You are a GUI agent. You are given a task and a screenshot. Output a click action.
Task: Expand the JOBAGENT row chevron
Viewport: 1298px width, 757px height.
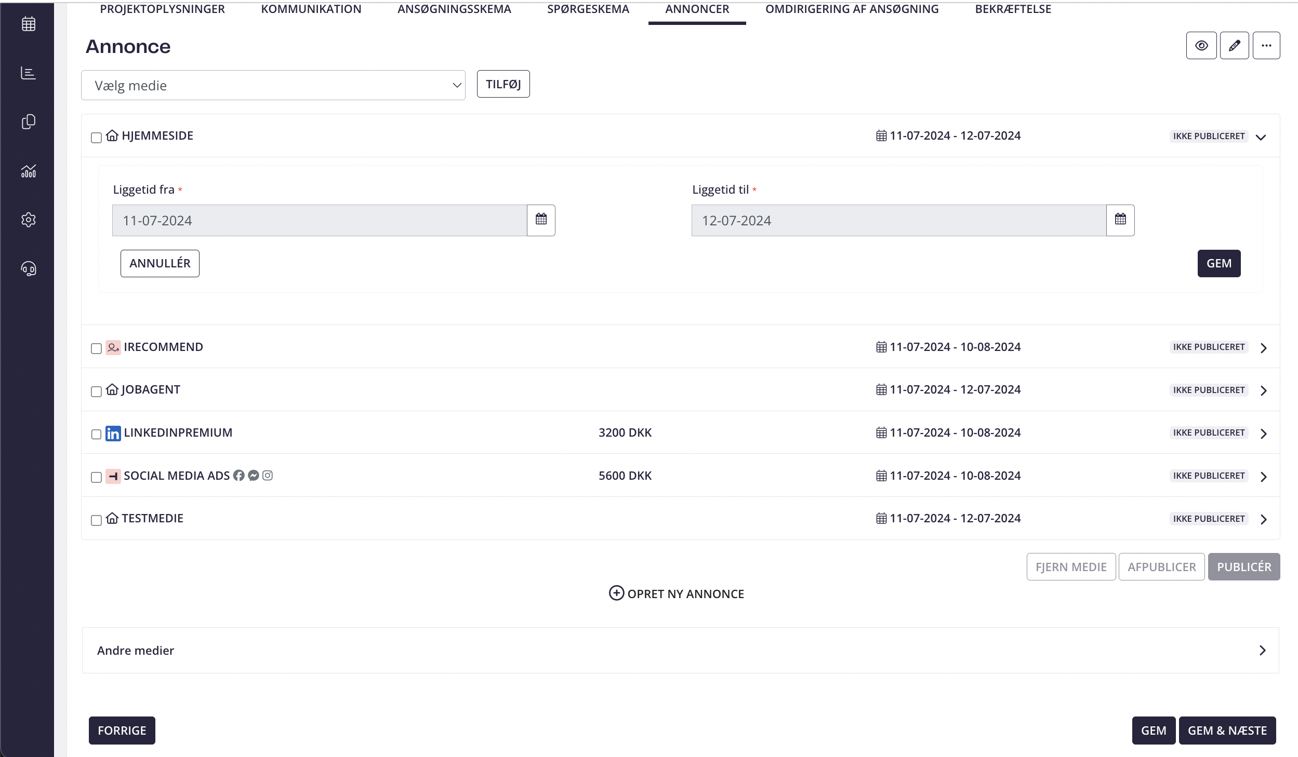1264,390
